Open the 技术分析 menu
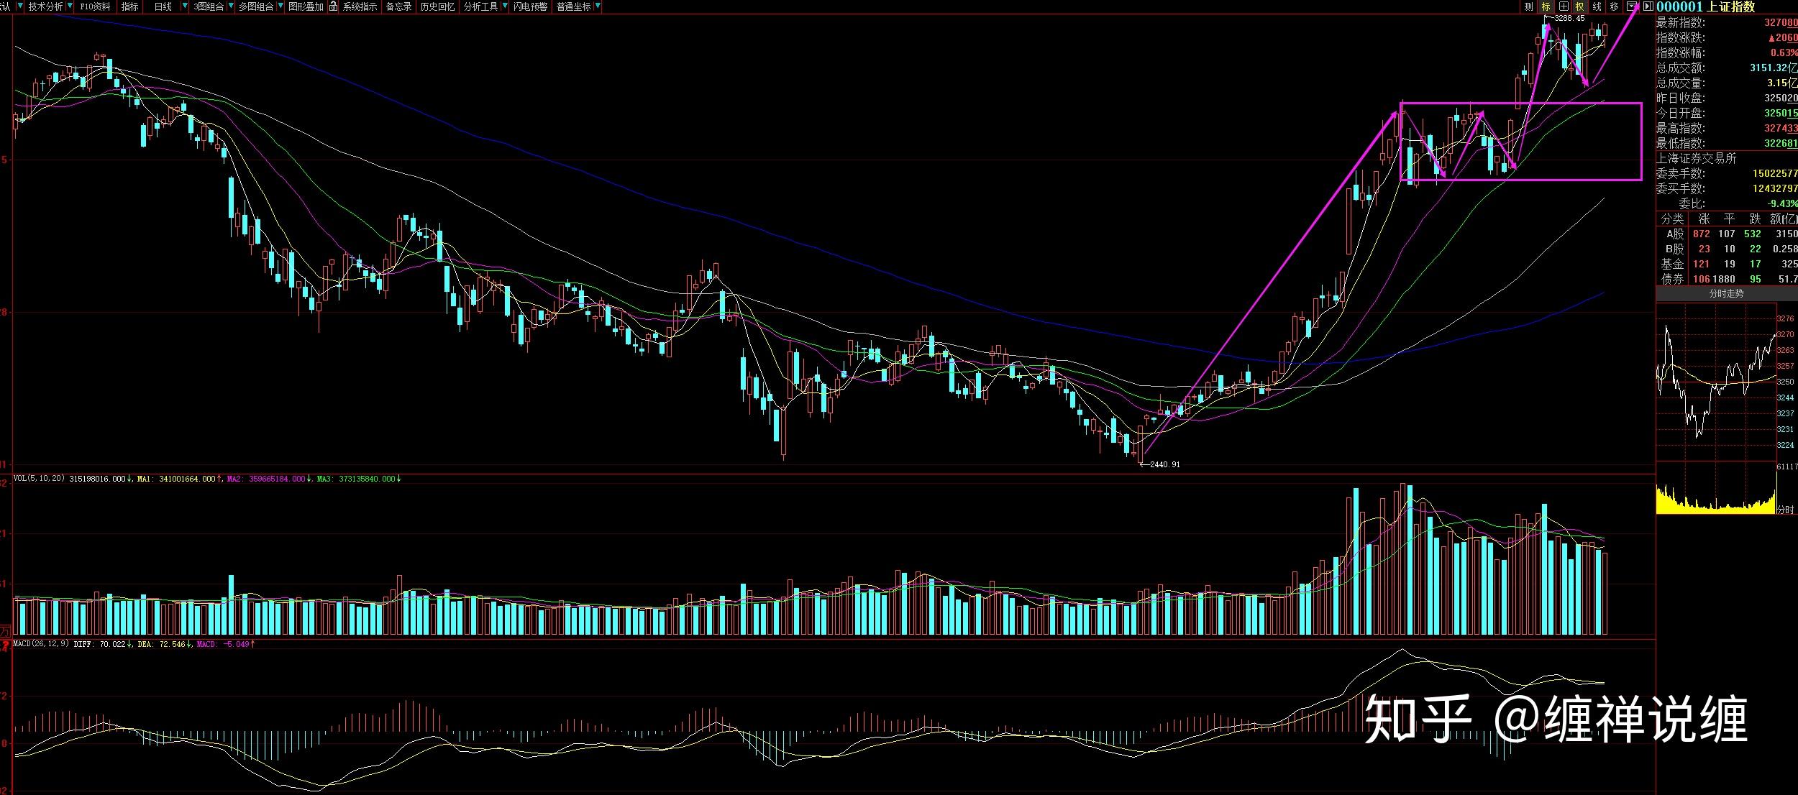This screenshot has width=1798, height=795. coord(46,6)
